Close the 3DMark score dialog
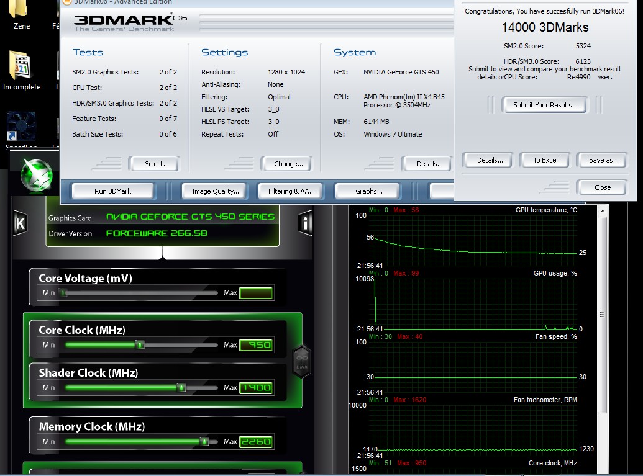This screenshot has width=643, height=476. (x=602, y=187)
